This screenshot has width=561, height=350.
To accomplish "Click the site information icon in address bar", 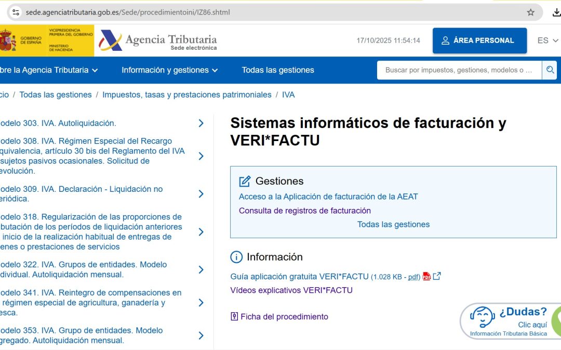I will (16, 12).
